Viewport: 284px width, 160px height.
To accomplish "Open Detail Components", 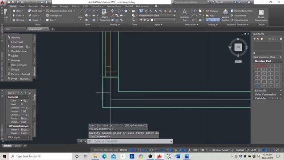I will tap(261, 16).
